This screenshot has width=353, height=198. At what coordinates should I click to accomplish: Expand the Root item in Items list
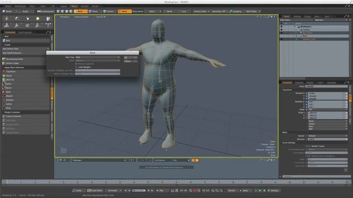coord(297,36)
